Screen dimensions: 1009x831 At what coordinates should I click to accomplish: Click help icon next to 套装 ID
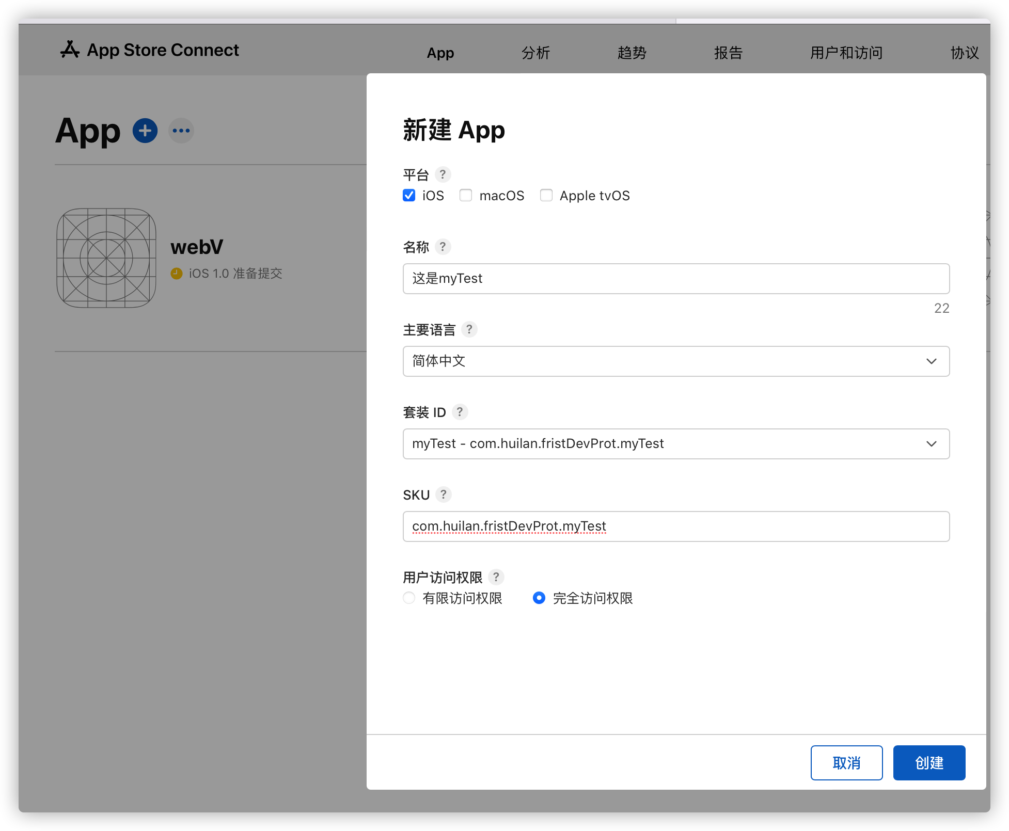pos(460,412)
